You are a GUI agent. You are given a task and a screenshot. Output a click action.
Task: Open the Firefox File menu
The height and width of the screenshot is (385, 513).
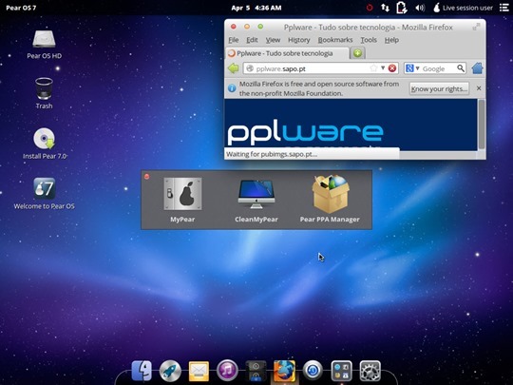234,40
